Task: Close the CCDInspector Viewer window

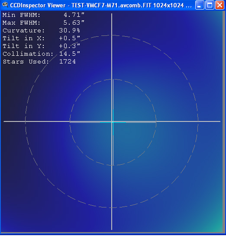Action: point(220,5)
